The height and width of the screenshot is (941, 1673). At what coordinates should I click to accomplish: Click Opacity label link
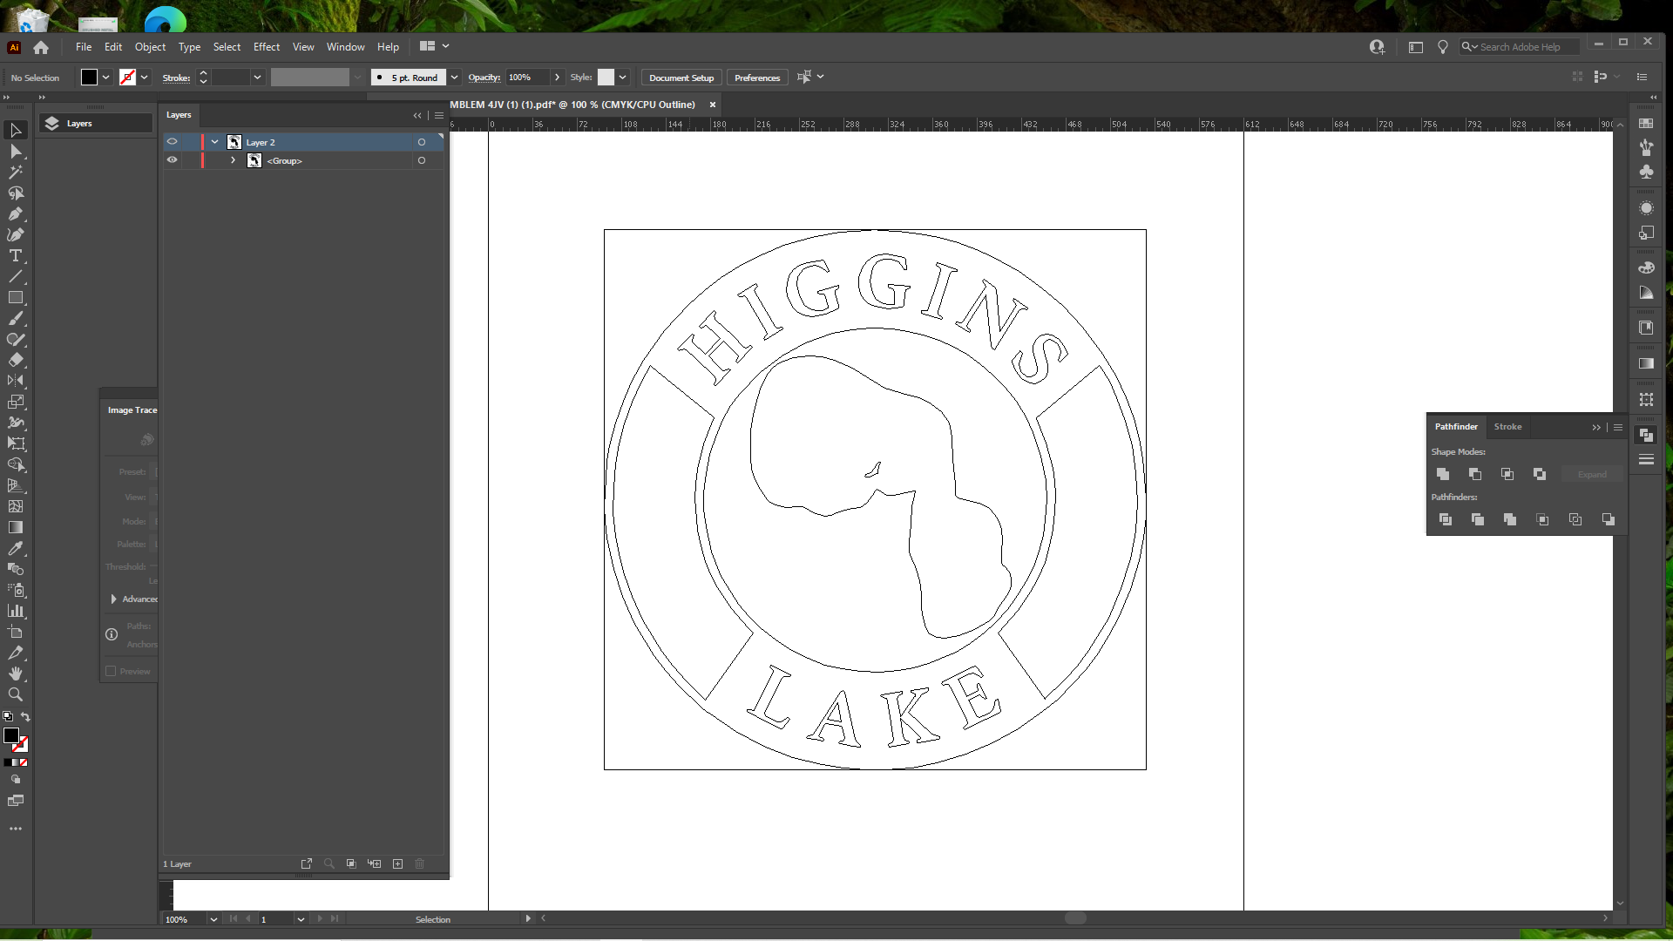[484, 78]
